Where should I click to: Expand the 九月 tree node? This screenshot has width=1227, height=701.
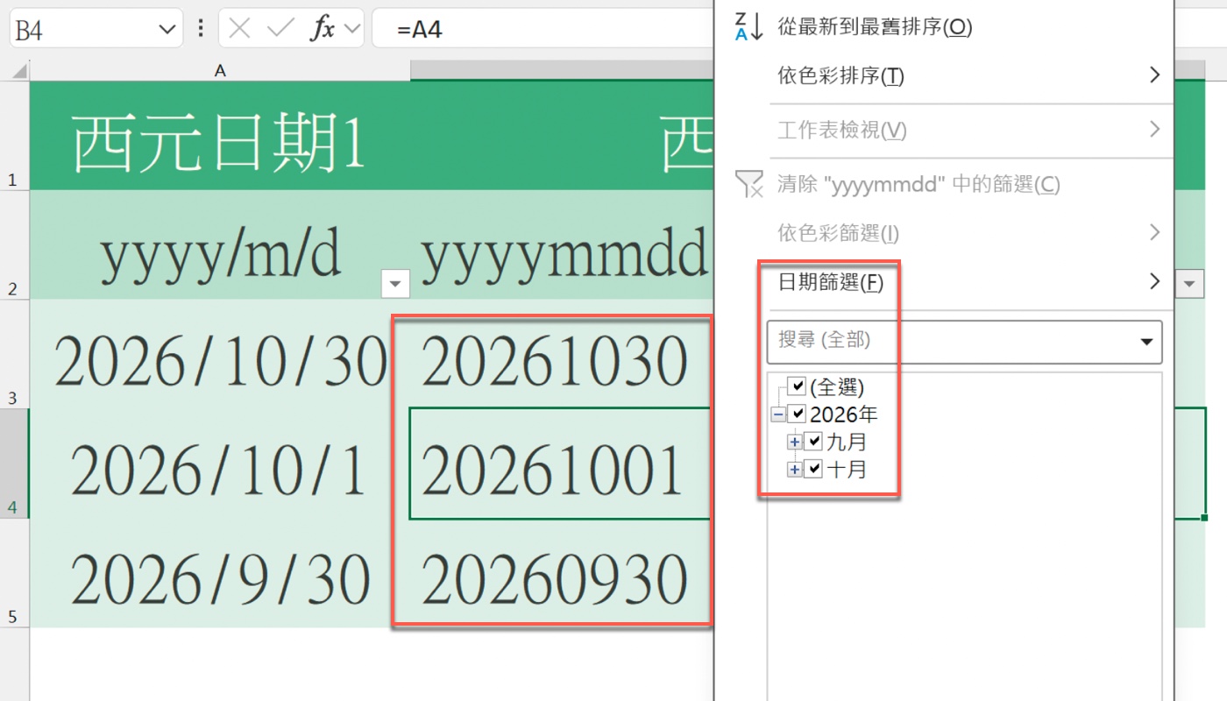pyautogui.click(x=795, y=442)
